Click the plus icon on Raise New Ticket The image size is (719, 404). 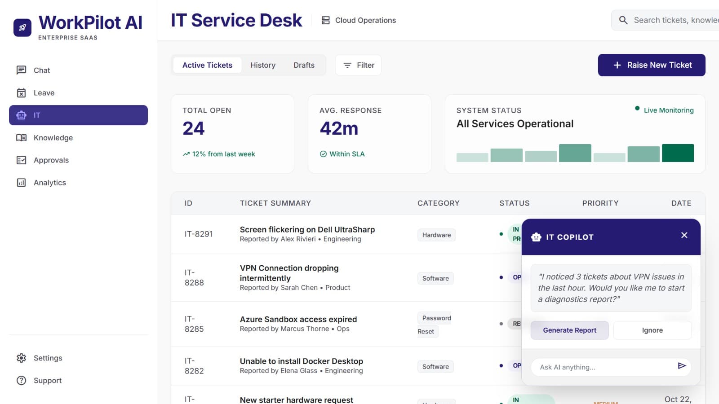tap(617, 65)
